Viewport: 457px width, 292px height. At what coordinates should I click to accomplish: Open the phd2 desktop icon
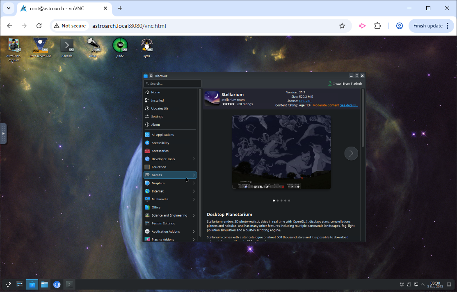[x=120, y=48]
